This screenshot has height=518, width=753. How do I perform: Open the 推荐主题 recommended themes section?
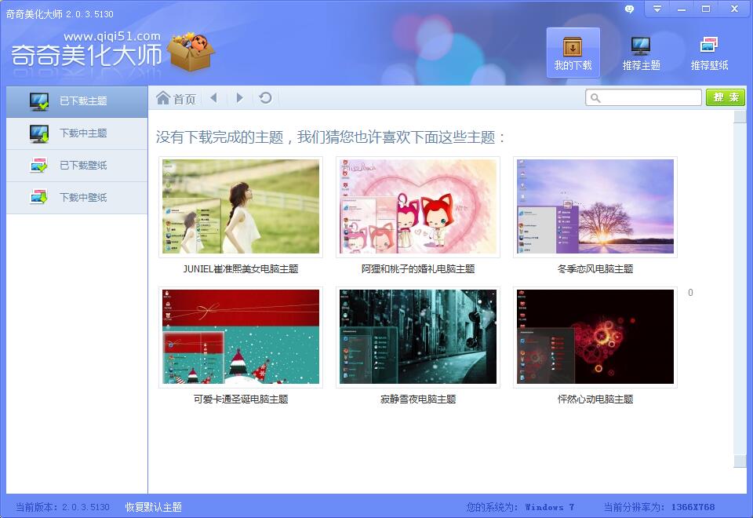point(641,53)
